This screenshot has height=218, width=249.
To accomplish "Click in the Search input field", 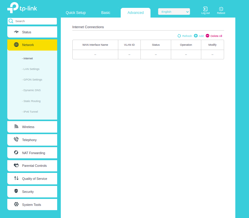I will 35,21.
